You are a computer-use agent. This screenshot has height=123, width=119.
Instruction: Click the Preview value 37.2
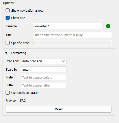coord(22,101)
